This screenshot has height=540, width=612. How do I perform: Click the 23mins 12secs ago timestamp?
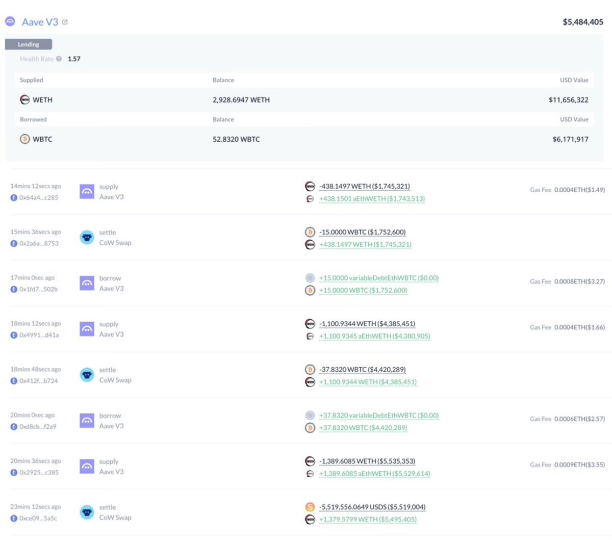tap(36, 507)
